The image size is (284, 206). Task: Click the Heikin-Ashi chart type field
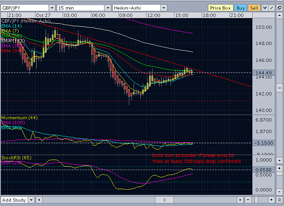point(137,8)
